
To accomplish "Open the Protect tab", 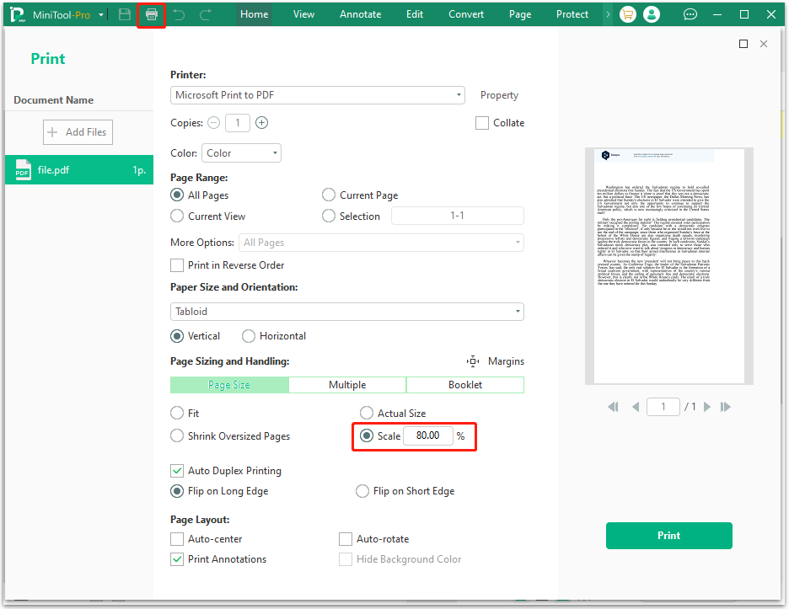I will 572,14.
